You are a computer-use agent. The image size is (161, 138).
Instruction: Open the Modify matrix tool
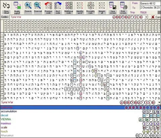click(17, 5)
